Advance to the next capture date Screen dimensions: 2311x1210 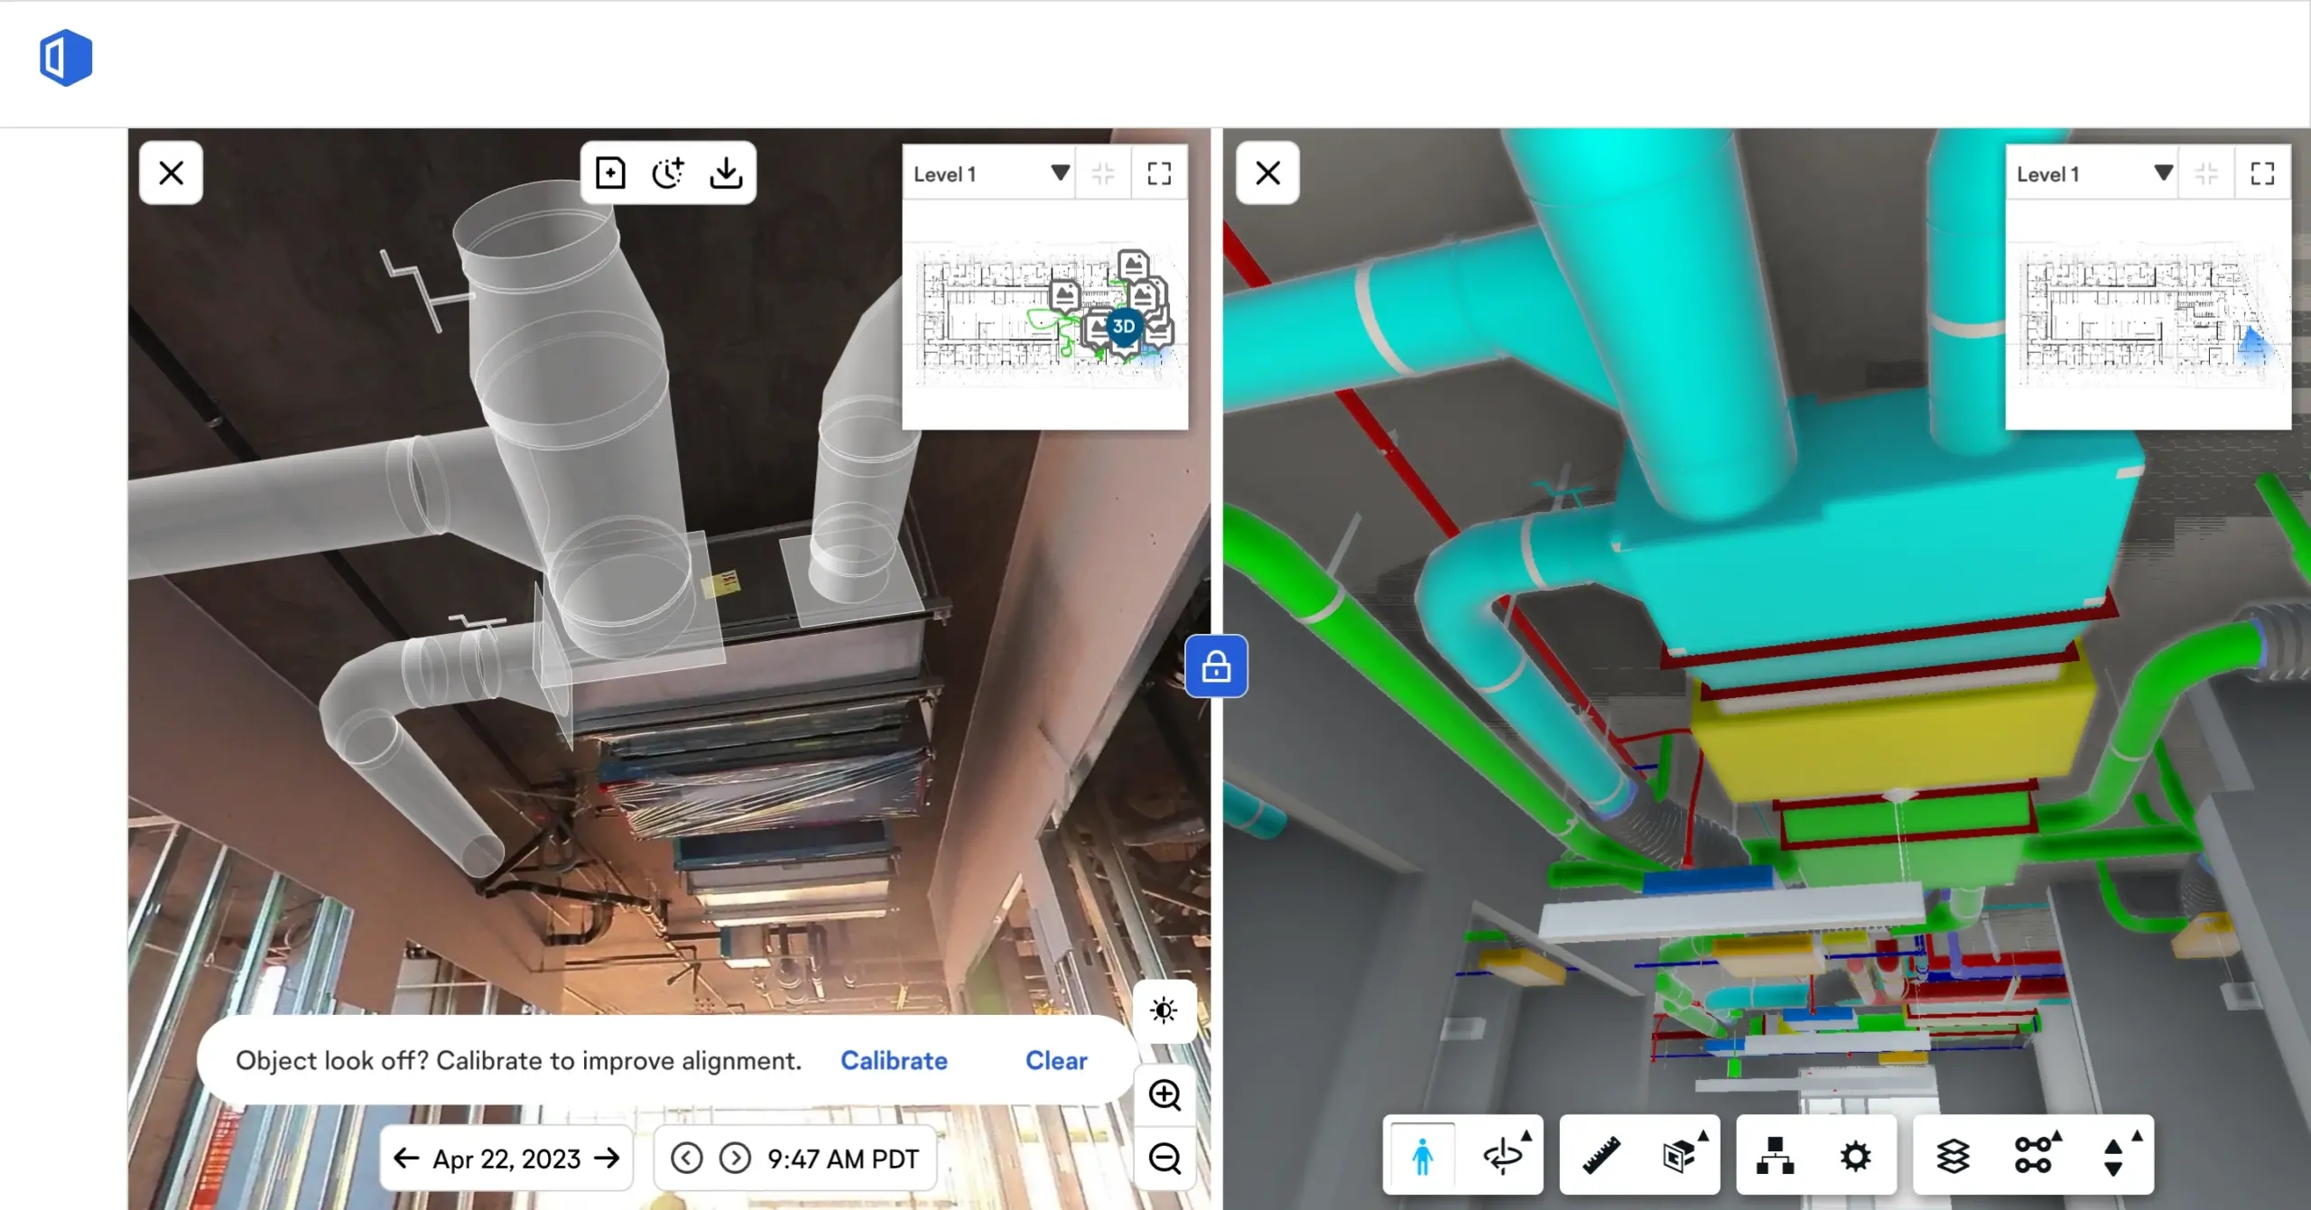click(607, 1158)
